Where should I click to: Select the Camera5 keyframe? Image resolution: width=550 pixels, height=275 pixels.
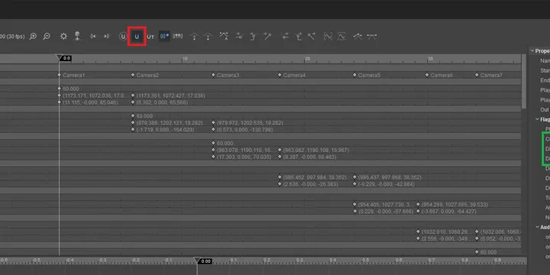coord(354,75)
